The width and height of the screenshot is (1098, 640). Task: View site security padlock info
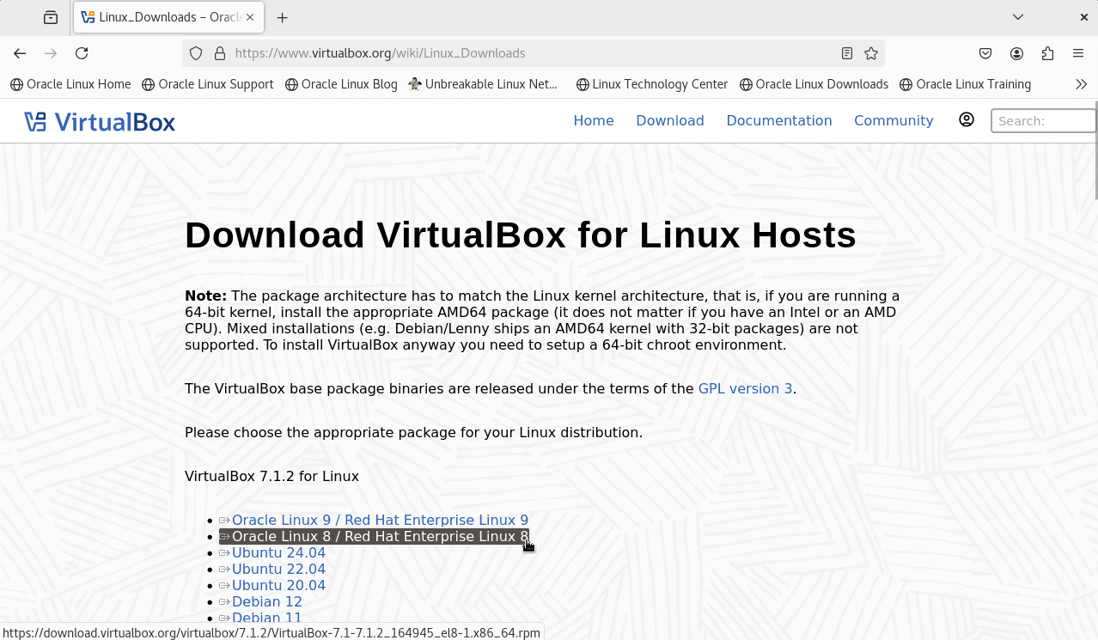click(220, 53)
